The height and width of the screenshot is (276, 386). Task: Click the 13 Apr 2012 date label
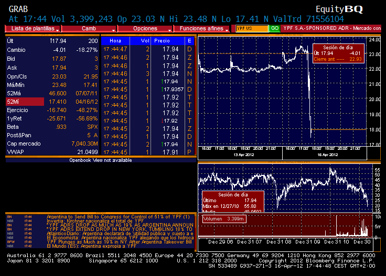click(244, 155)
